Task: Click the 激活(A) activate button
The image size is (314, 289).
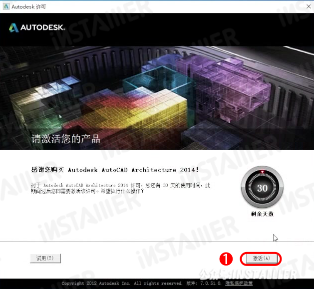Action: point(262,259)
